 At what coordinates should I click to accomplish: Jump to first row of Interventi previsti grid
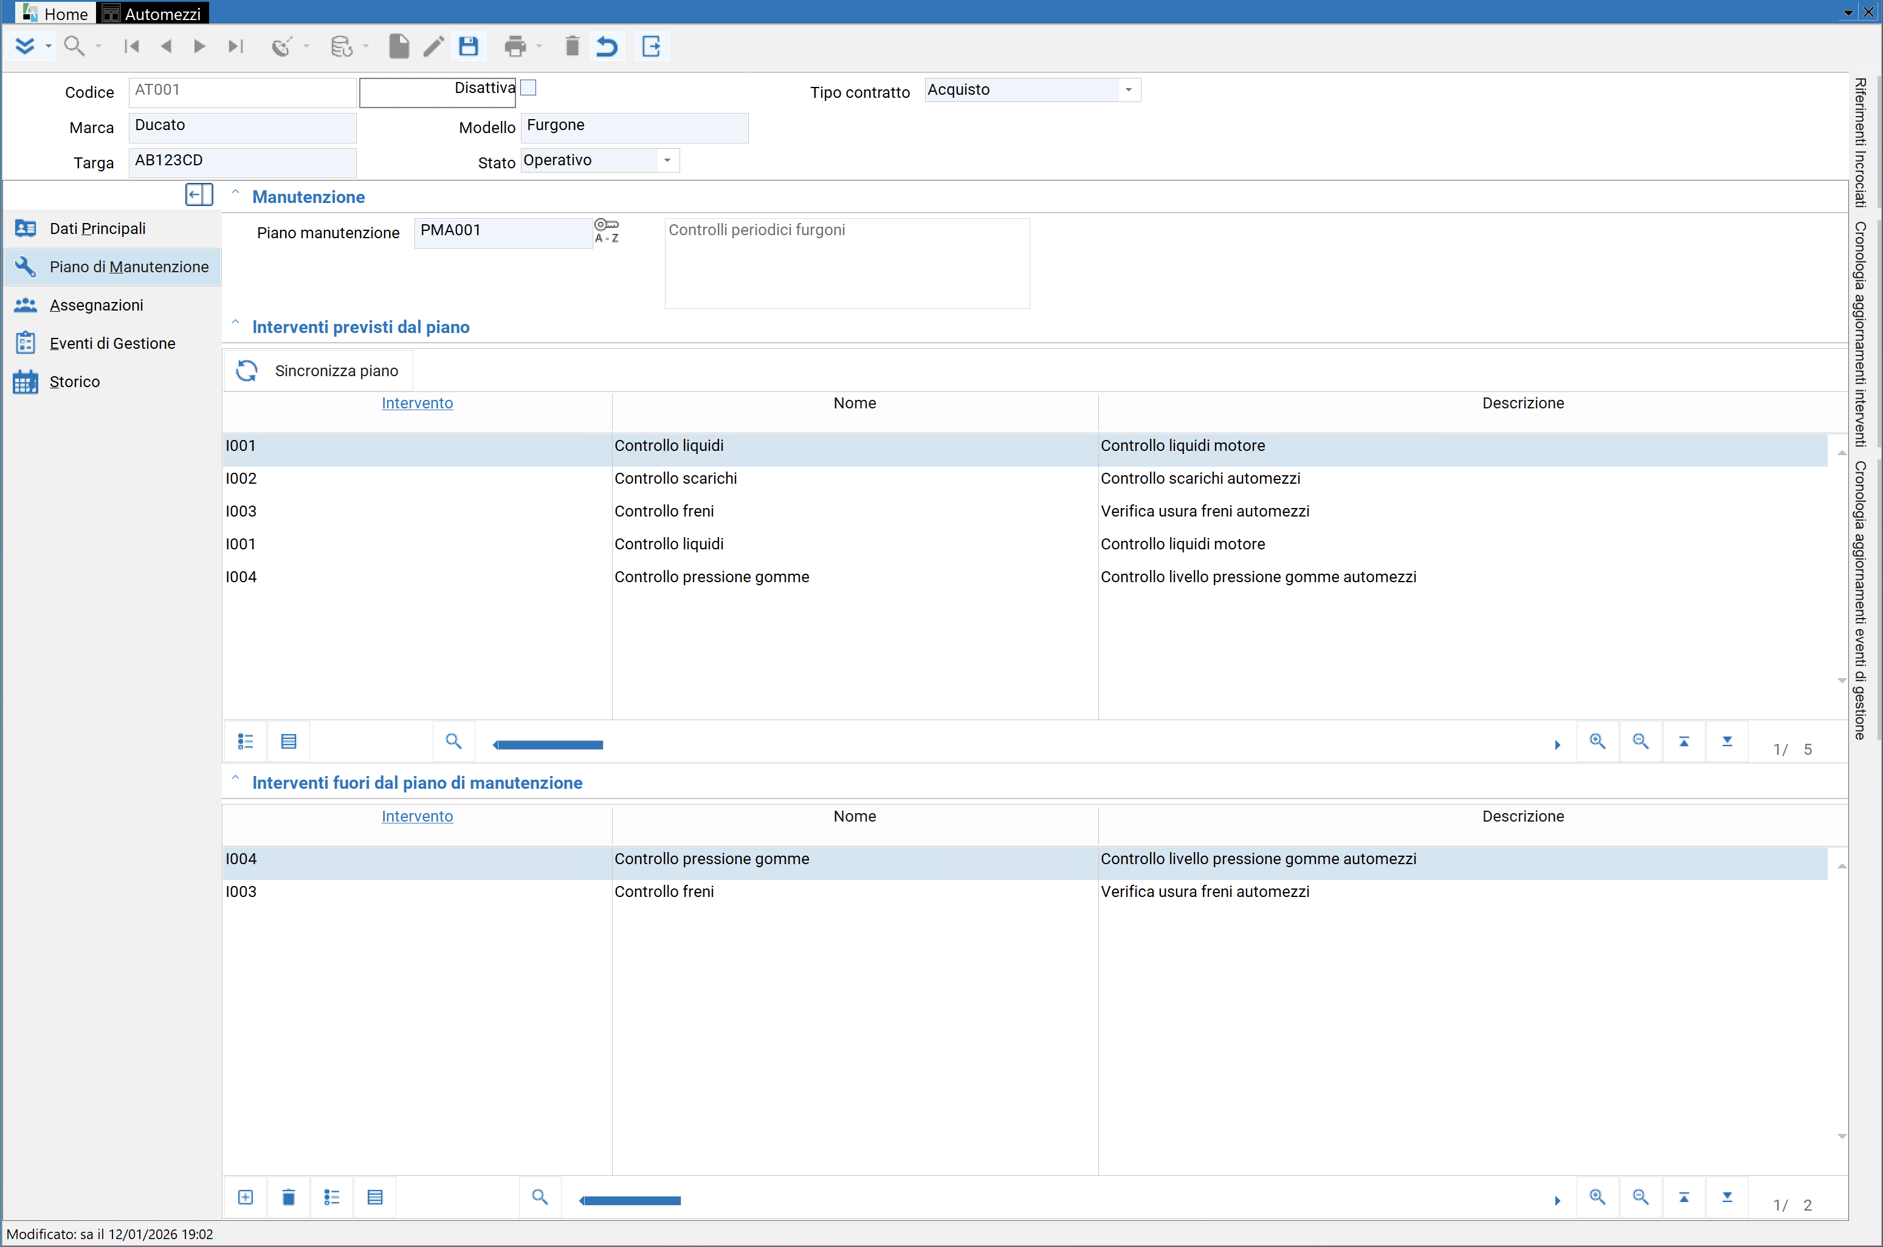(x=1684, y=741)
